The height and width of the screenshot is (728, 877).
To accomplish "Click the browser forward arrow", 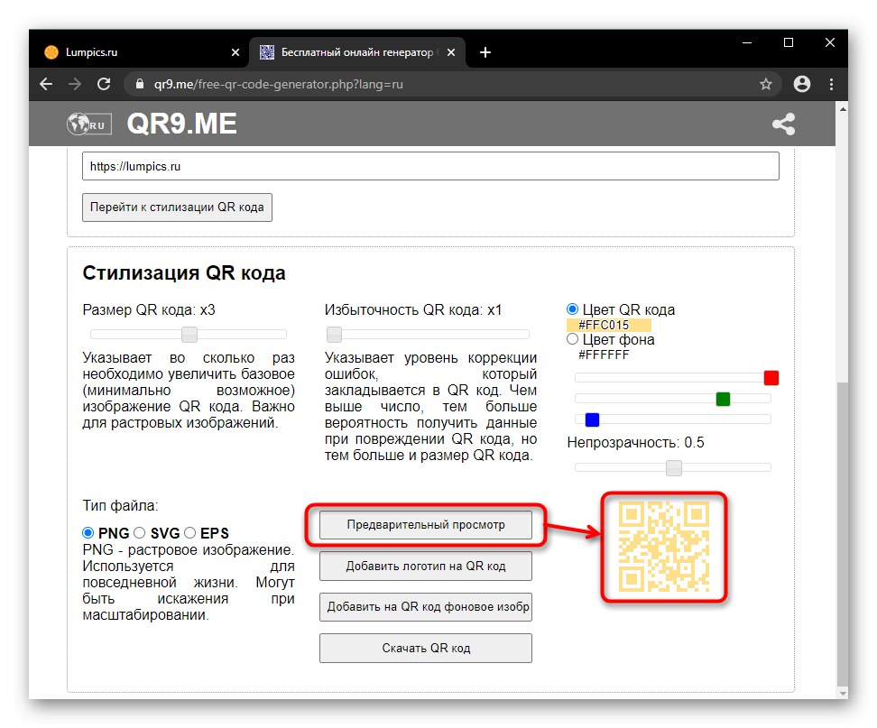I will (x=74, y=85).
